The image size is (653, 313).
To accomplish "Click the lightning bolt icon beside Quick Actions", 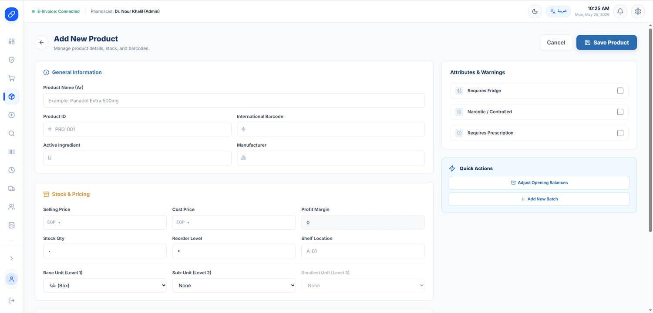I will pyautogui.click(x=452, y=168).
